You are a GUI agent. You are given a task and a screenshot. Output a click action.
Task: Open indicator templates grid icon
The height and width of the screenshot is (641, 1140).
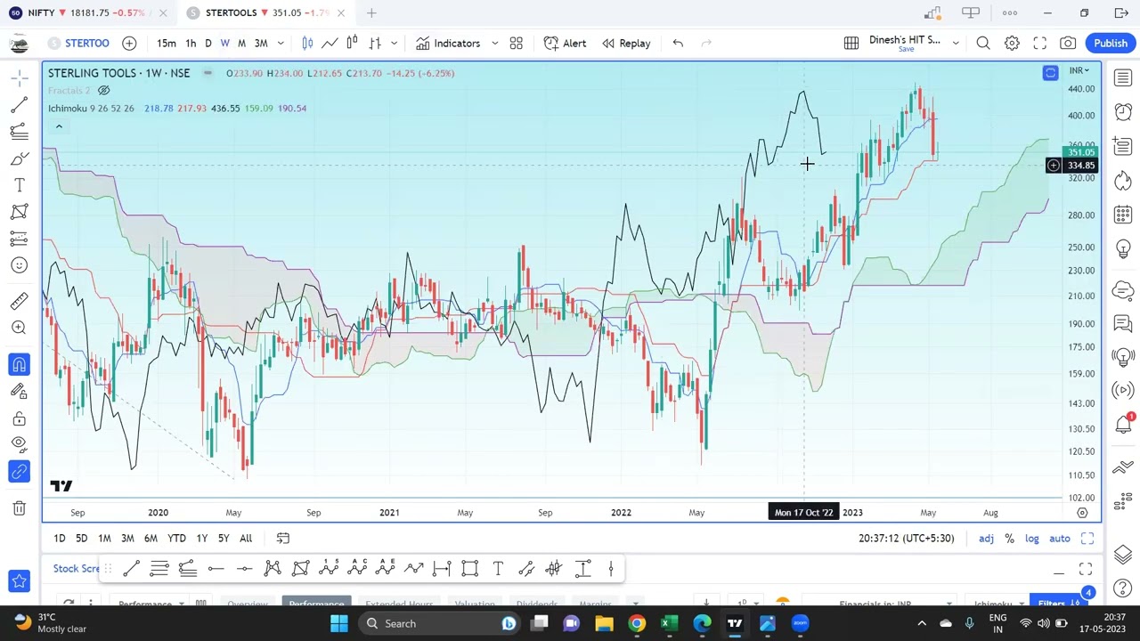[516, 43]
